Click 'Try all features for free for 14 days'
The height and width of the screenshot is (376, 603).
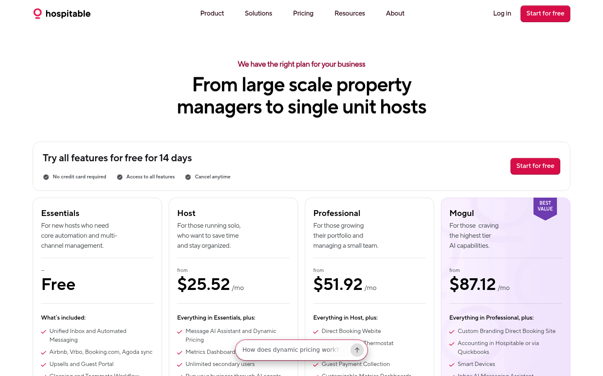pyautogui.click(x=117, y=158)
